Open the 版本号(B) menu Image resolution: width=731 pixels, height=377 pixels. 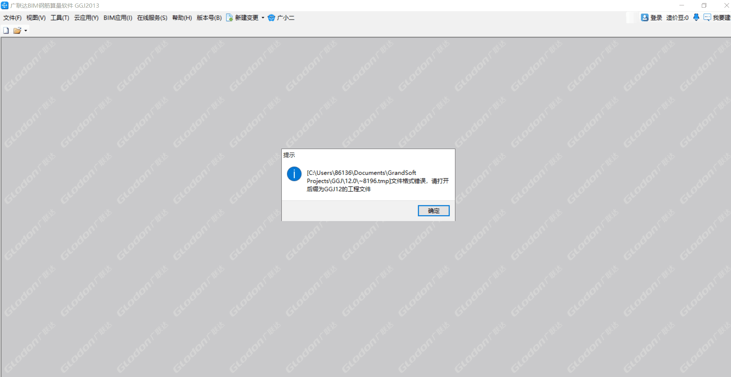[x=209, y=18]
